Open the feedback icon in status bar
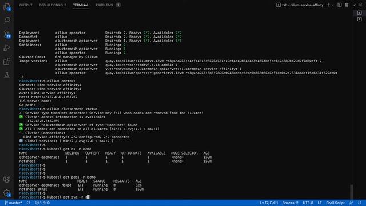366x206 pixels. (351, 203)
